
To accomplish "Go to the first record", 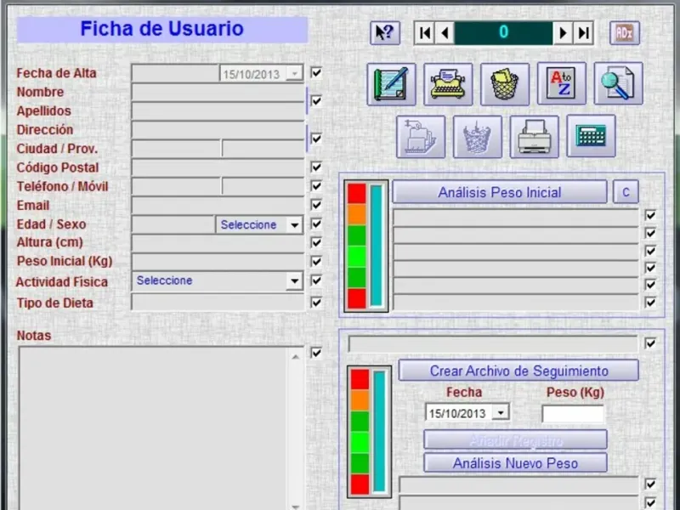I will pos(425,33).
